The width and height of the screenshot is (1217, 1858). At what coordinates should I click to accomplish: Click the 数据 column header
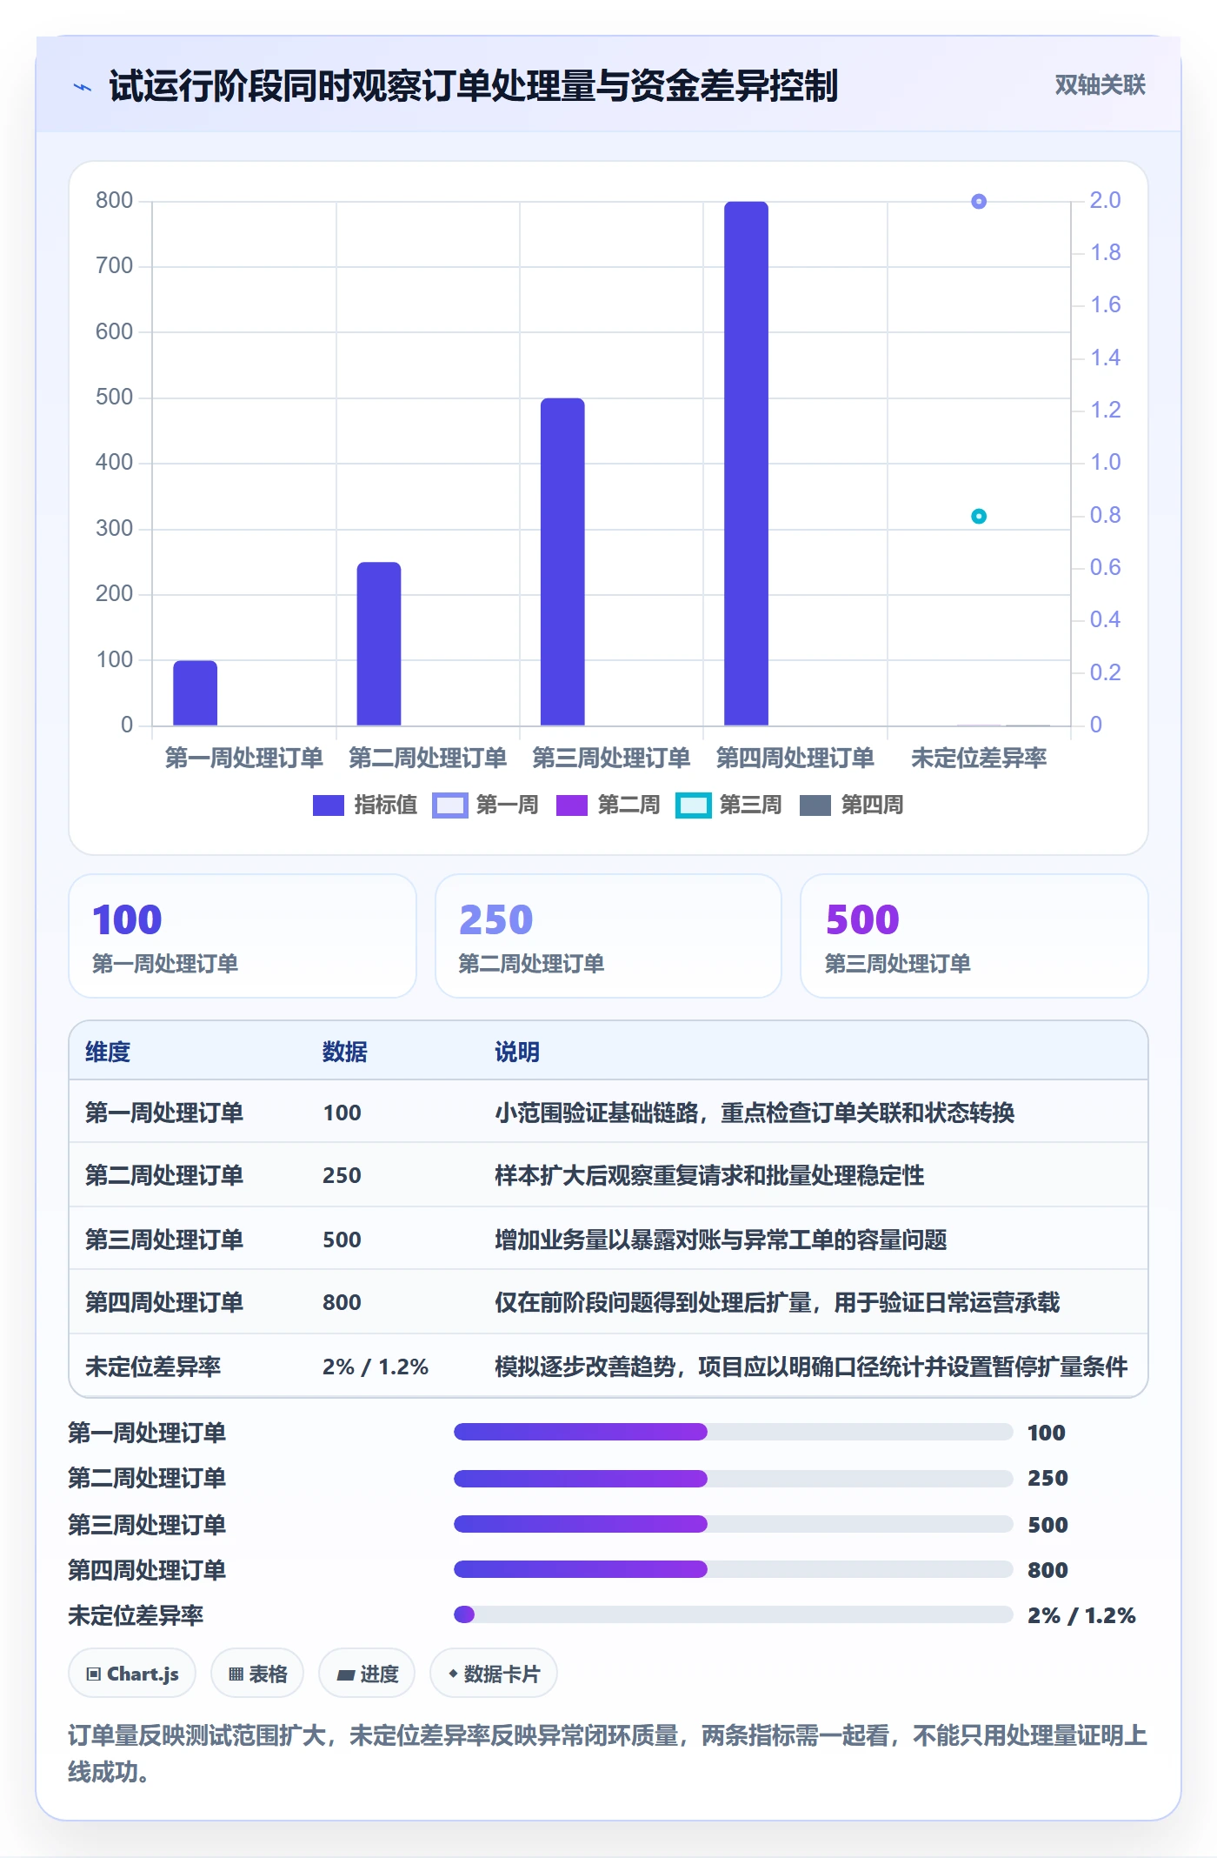345,1052
